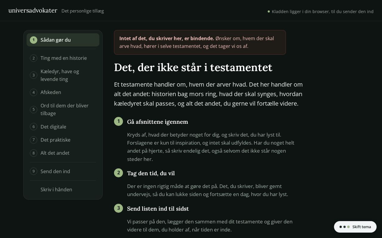The height and width of the screenshot is (238, 382).
Task: Go to 'Send den ind' step
Action: pyautogui.click(x=63, y=171)
